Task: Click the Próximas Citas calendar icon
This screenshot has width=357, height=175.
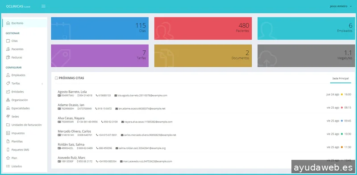Action: (56, 78)
